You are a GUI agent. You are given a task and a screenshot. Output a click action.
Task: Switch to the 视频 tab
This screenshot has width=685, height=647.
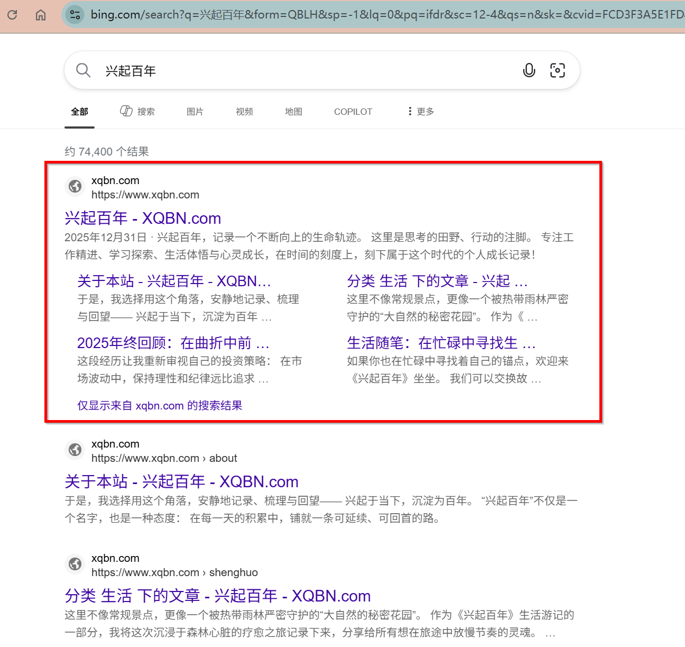point(244,112)
